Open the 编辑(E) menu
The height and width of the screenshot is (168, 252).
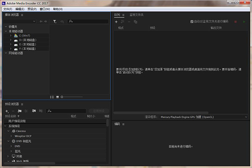pyautogui.click(x=20, y=9)
